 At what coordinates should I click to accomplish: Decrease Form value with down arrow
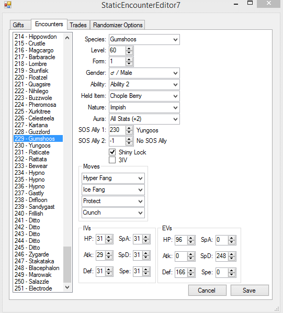click(x=129, y=63)
